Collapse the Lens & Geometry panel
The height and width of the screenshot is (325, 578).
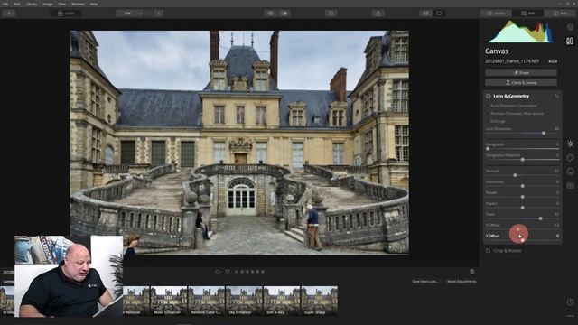tap(511, 96)
